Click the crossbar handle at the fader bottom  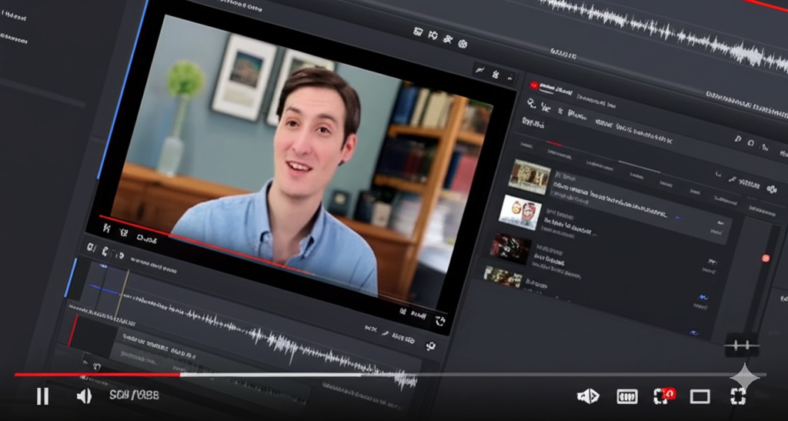[x=742, y=345]
